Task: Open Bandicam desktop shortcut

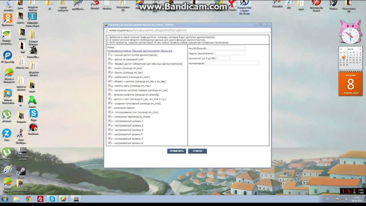Action: [x=33, y=129]
